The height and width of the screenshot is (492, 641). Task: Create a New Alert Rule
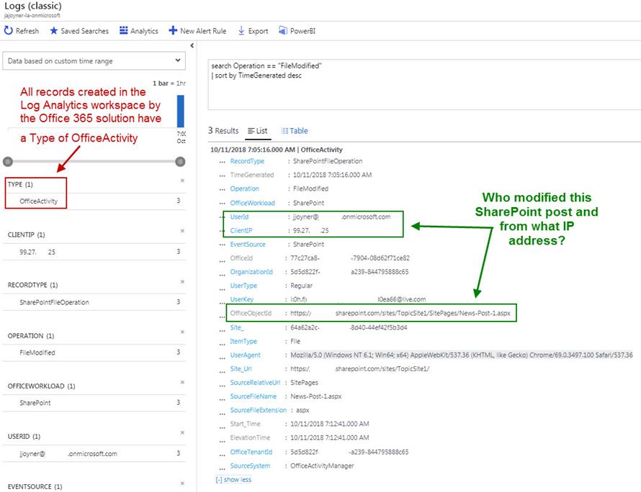click(x=173, y=31)
